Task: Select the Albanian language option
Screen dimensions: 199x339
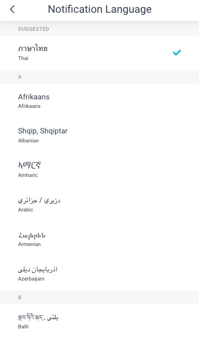Action: point(100,135)
